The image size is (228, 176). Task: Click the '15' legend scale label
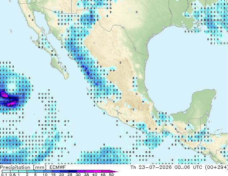(x=53, y=175)
